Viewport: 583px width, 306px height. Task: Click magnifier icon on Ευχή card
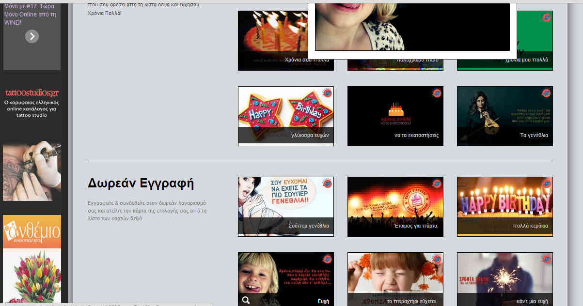[246, 300]
